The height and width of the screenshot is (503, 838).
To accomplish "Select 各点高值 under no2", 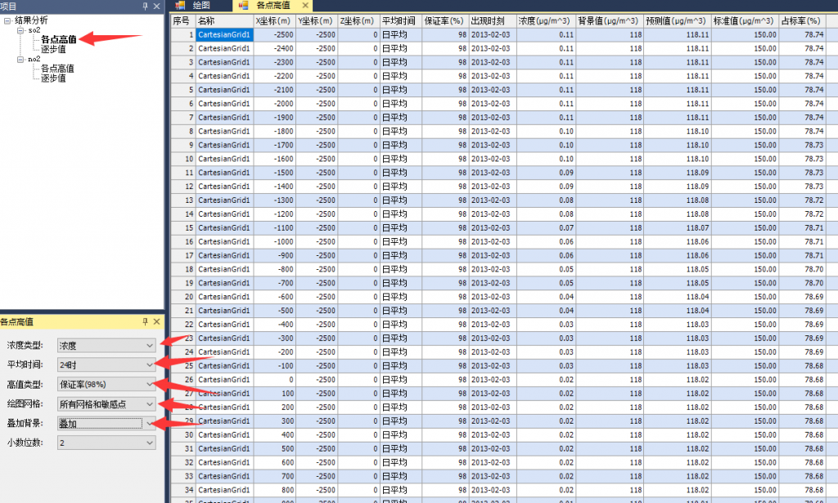I will pos(57,69).
